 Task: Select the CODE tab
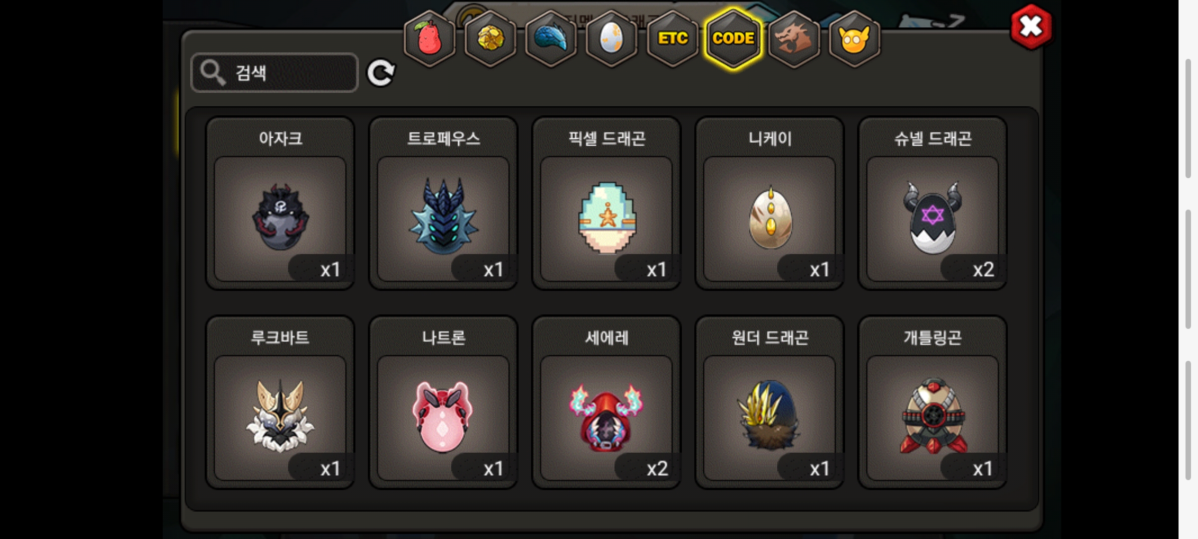[733, 39]
